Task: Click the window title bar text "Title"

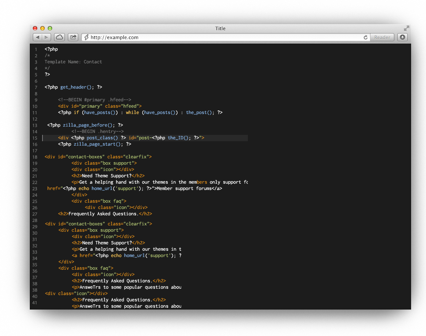Action: coord(220,28)
